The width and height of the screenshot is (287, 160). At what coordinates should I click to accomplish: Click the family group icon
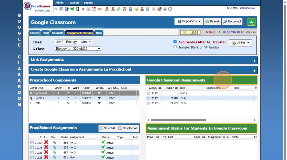[x=125, y=9]
